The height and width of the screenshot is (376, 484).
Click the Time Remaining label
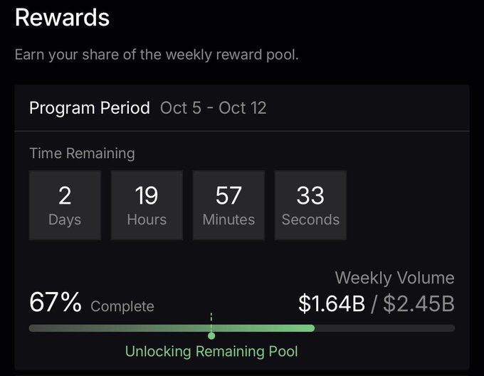pos(82,153)
